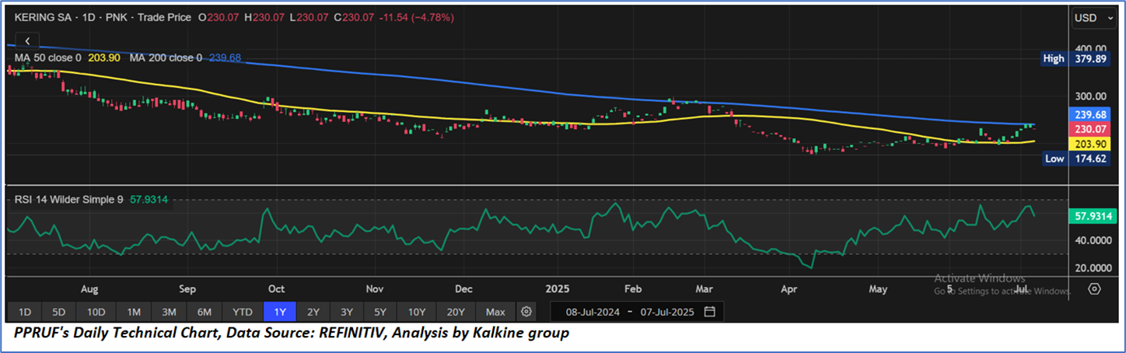This screenshot has height=353, width=1126.
Task: Click the 300.00 price axis label
Action: coord(1090,96)
